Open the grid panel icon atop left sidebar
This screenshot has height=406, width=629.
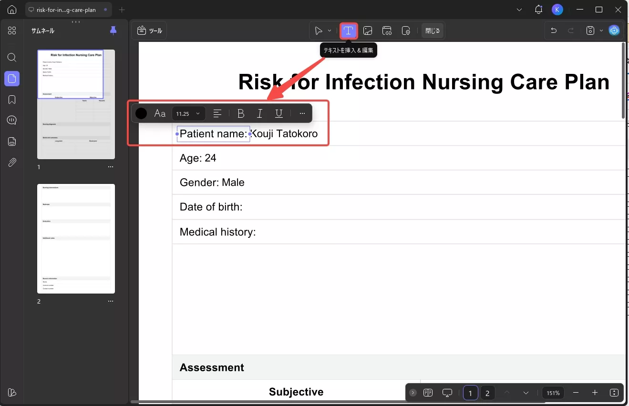12,30
